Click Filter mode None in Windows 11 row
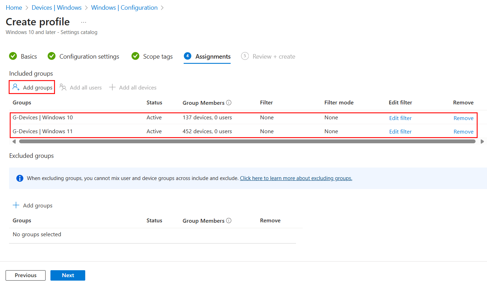The width and height of the screenshot is (487, 282). click(331, 131)
